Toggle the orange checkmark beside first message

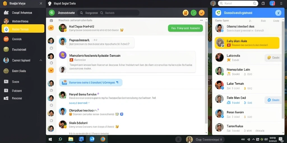click(x=51, y=28)
